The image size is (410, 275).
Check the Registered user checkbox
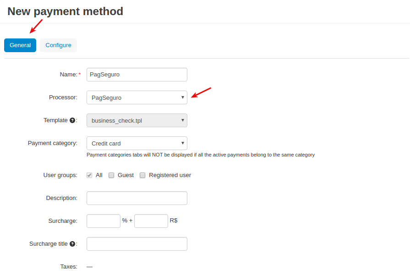[x=142, y=175]
